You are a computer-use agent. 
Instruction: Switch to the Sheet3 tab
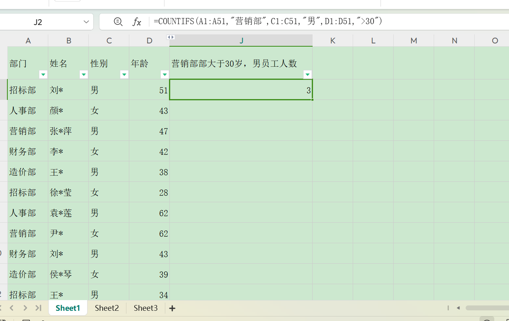[x=146, y=308]
